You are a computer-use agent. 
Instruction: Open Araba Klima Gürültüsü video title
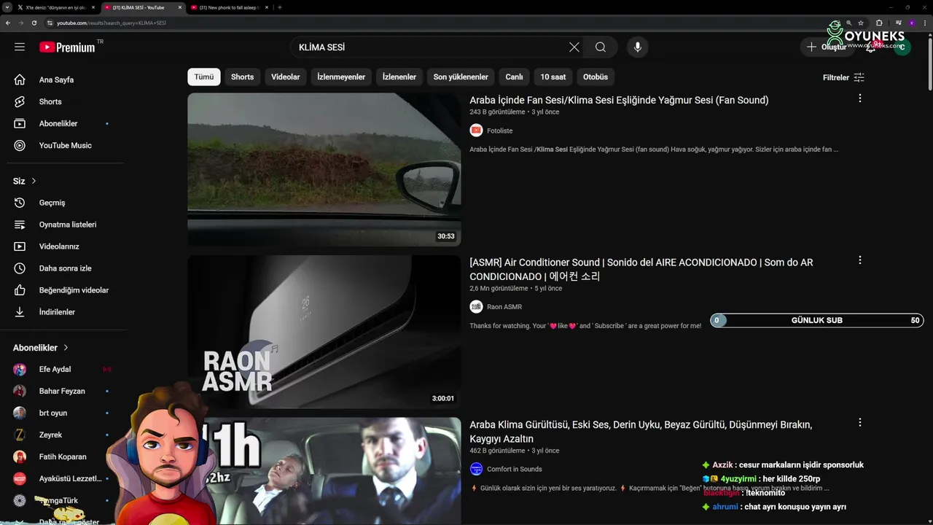point(641,432)
